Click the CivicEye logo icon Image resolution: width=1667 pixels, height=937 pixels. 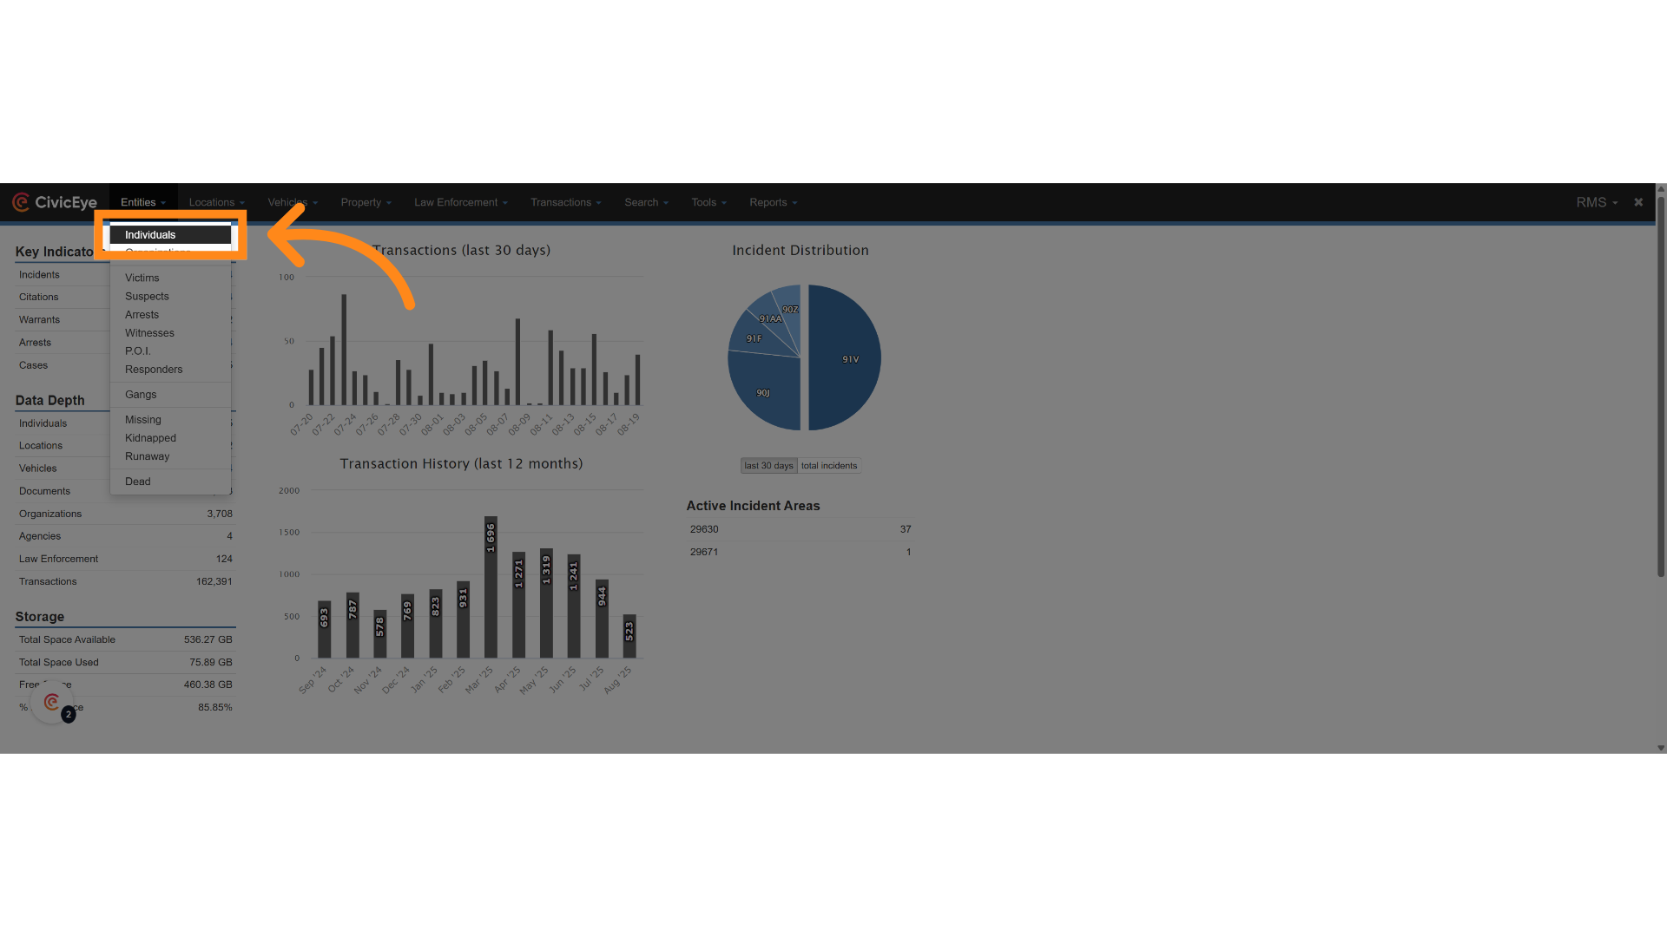[x=21, y=202]
